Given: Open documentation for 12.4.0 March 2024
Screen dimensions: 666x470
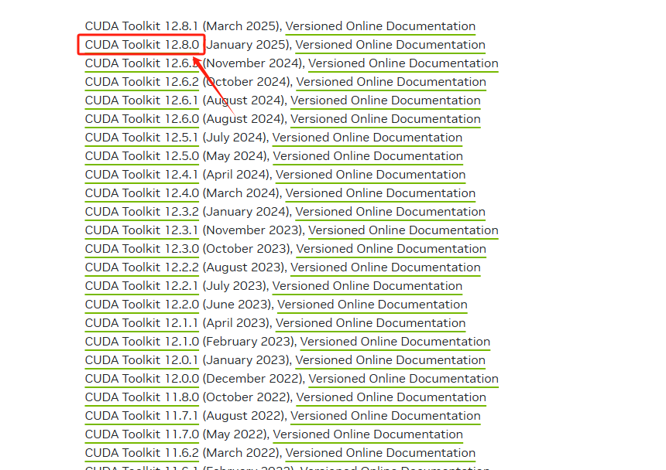Looking at the screenshot, I should 380,193.
